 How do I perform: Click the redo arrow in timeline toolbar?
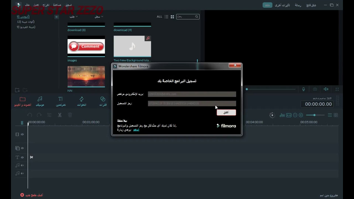tap(39, 115)
